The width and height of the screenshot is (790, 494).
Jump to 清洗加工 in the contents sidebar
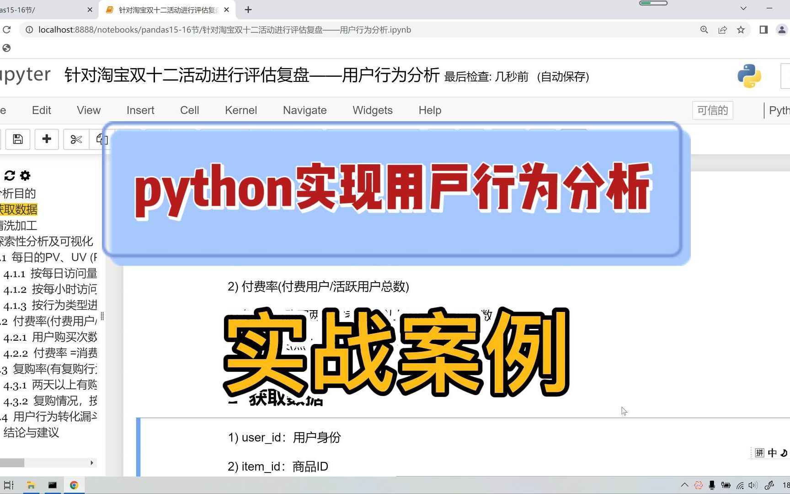[18, 226]
